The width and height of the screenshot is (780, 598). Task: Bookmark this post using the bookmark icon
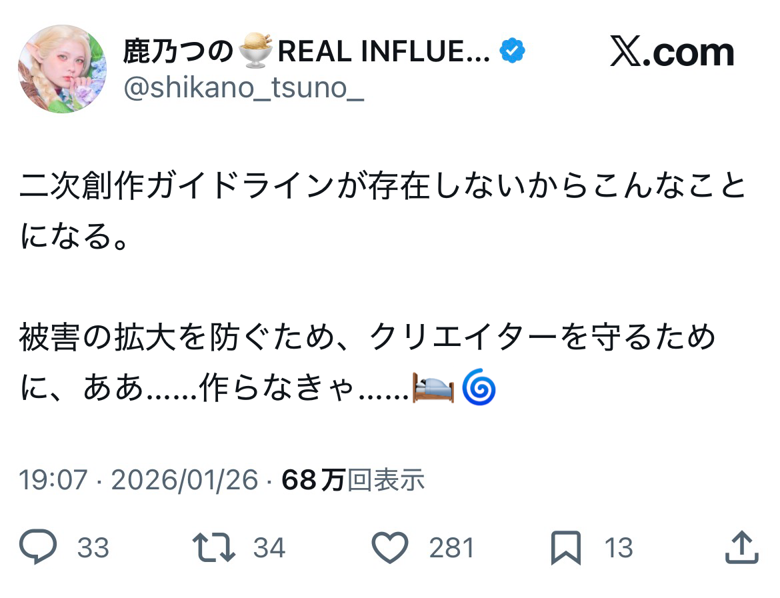[566, 548]
